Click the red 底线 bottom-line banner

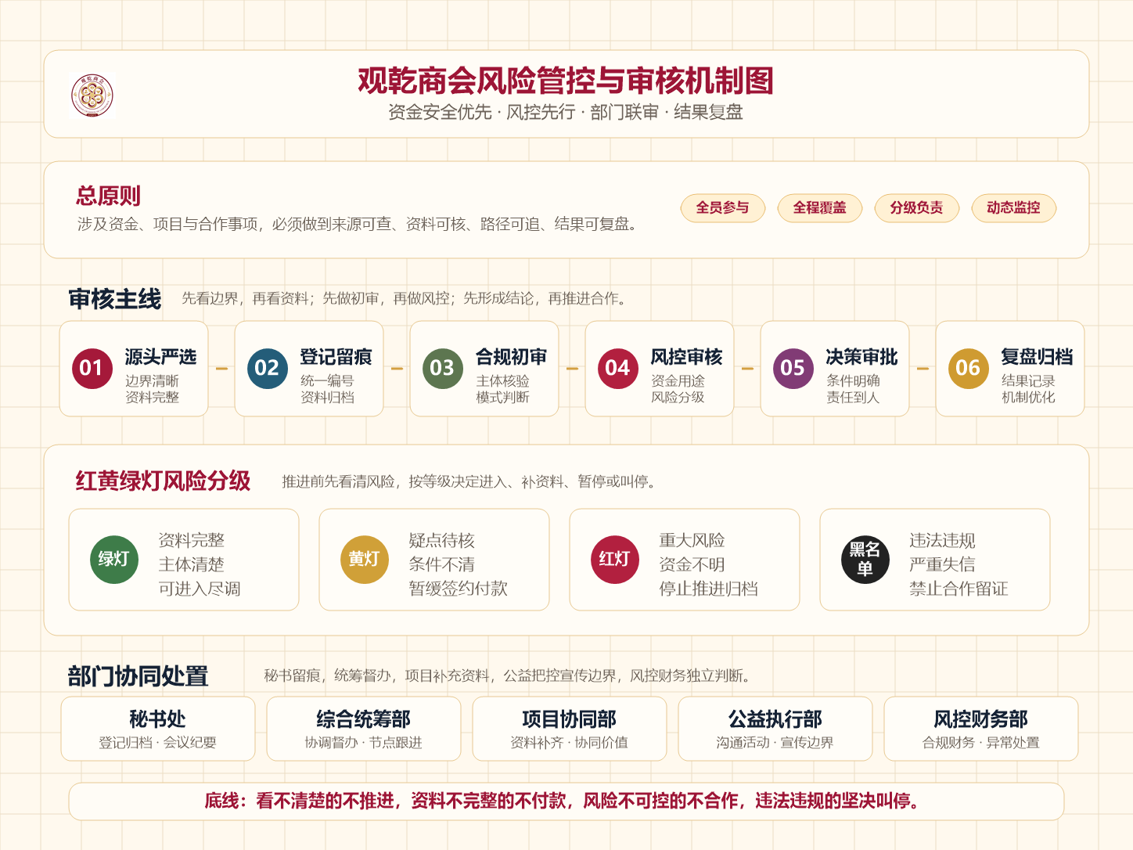pos(566,801)
